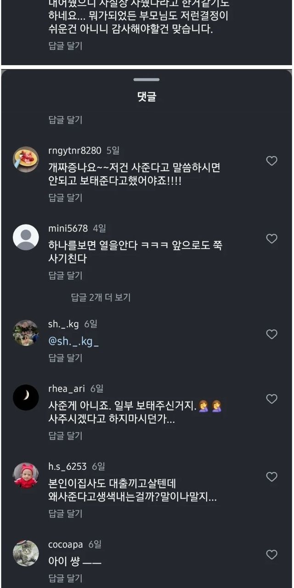Reply to h.s_6253's comment
This screenshot has width=294, height=588.
pyautogui.click(x=65, y=513)
